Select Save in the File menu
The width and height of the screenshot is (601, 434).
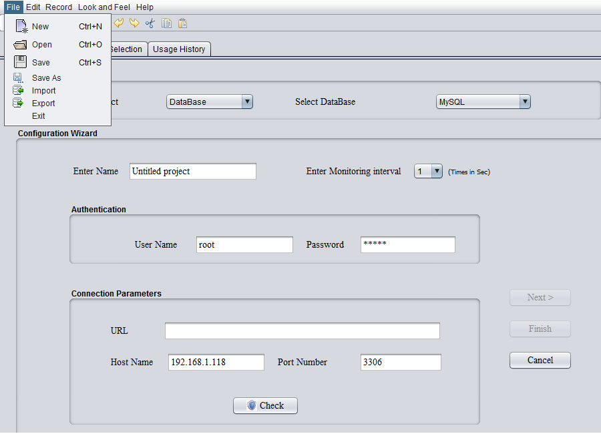[x=41, y=63]
